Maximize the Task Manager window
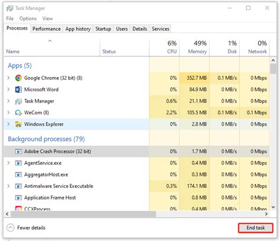The height and width of the screenshot is (241, 280). point(248,8)
